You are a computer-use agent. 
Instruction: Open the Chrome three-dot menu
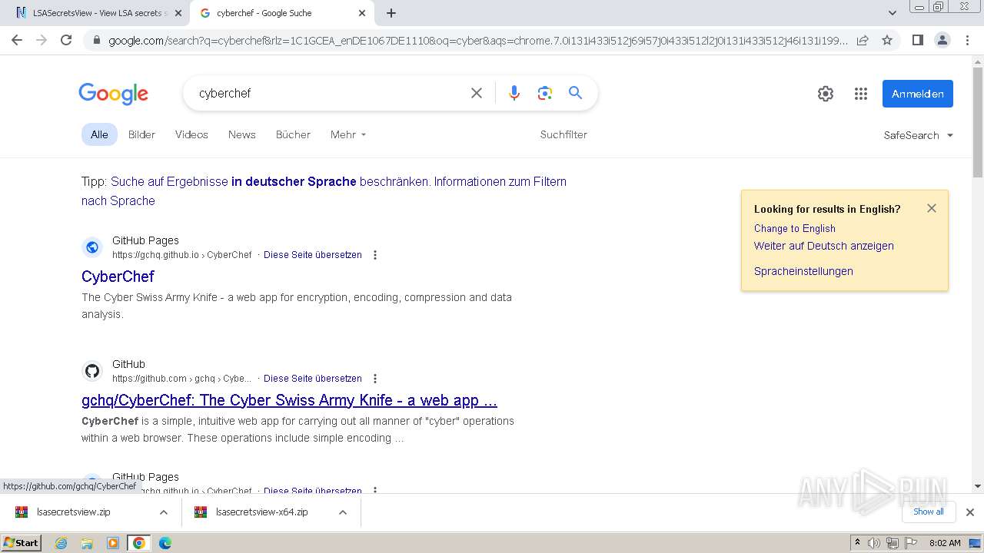click(x=967, y=40)
